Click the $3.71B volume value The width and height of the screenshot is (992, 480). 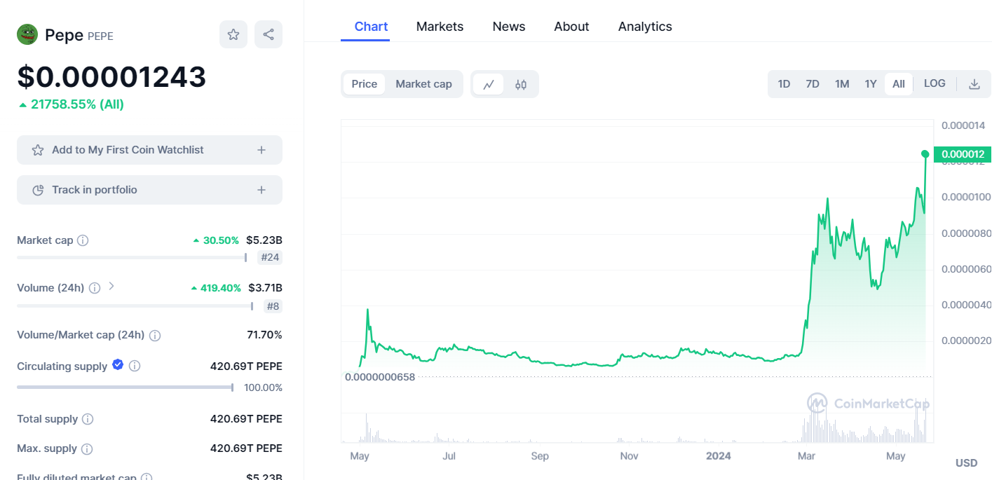[x=265, y=288]
